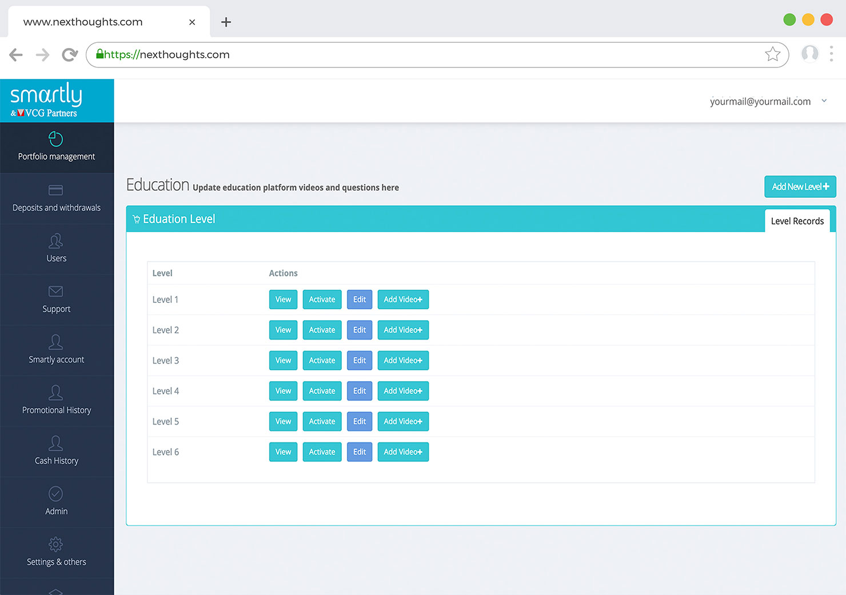The image size is (846, 595).
Task: View Level 3
Action: pos(283,361)
